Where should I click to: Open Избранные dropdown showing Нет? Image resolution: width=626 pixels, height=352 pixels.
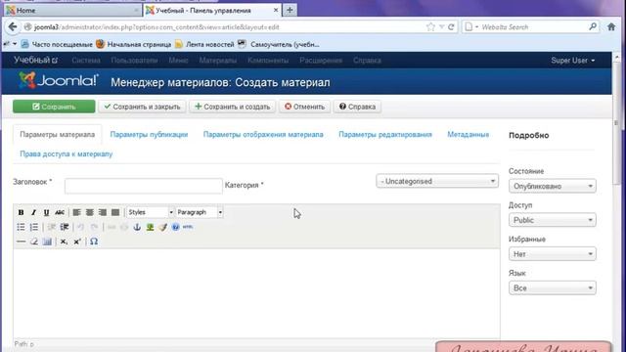[x=552, y=254]
